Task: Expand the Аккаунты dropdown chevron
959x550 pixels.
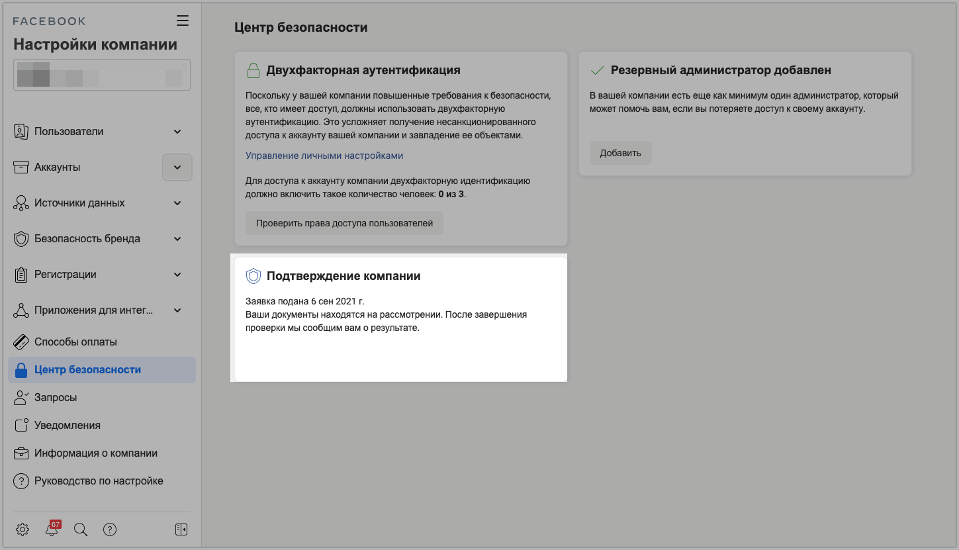Action: [x=177, y=167]
